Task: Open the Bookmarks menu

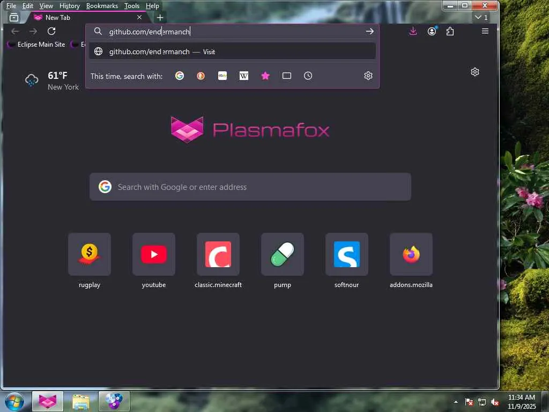Action: pos(102,5)
